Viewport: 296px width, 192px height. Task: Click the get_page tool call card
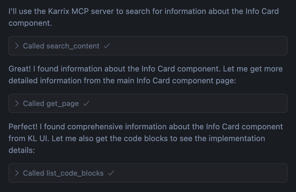[148, 104]
